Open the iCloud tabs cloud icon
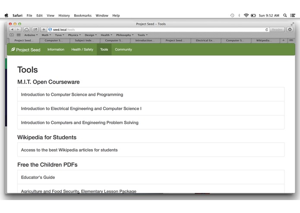300x213 pixels. 27,29
